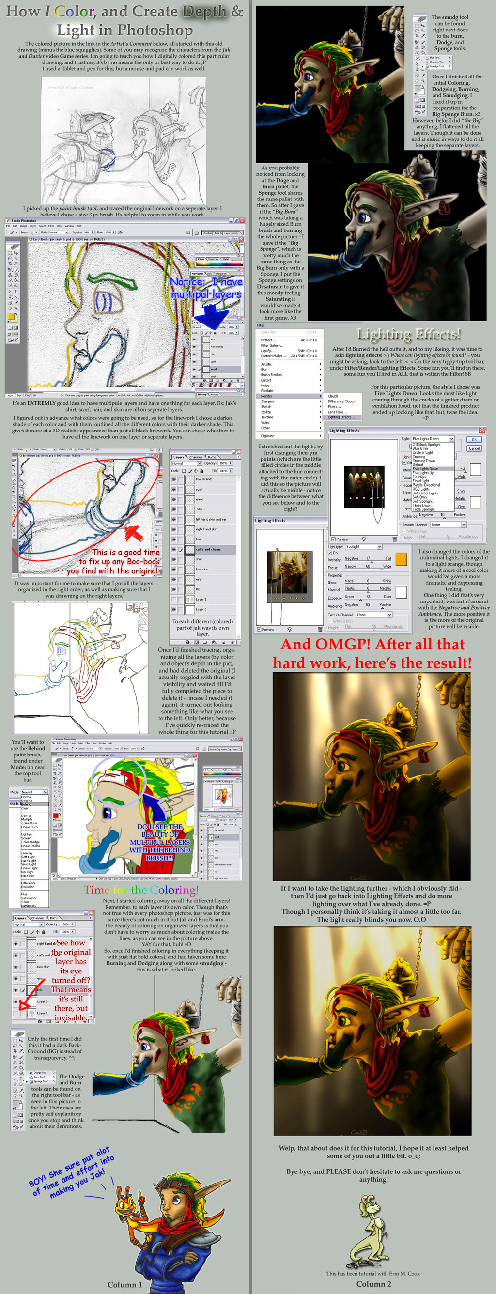The width and height of the screenshot is (496, 1294).
Task: Hide the shirt layer
Action: pos(174,559)
